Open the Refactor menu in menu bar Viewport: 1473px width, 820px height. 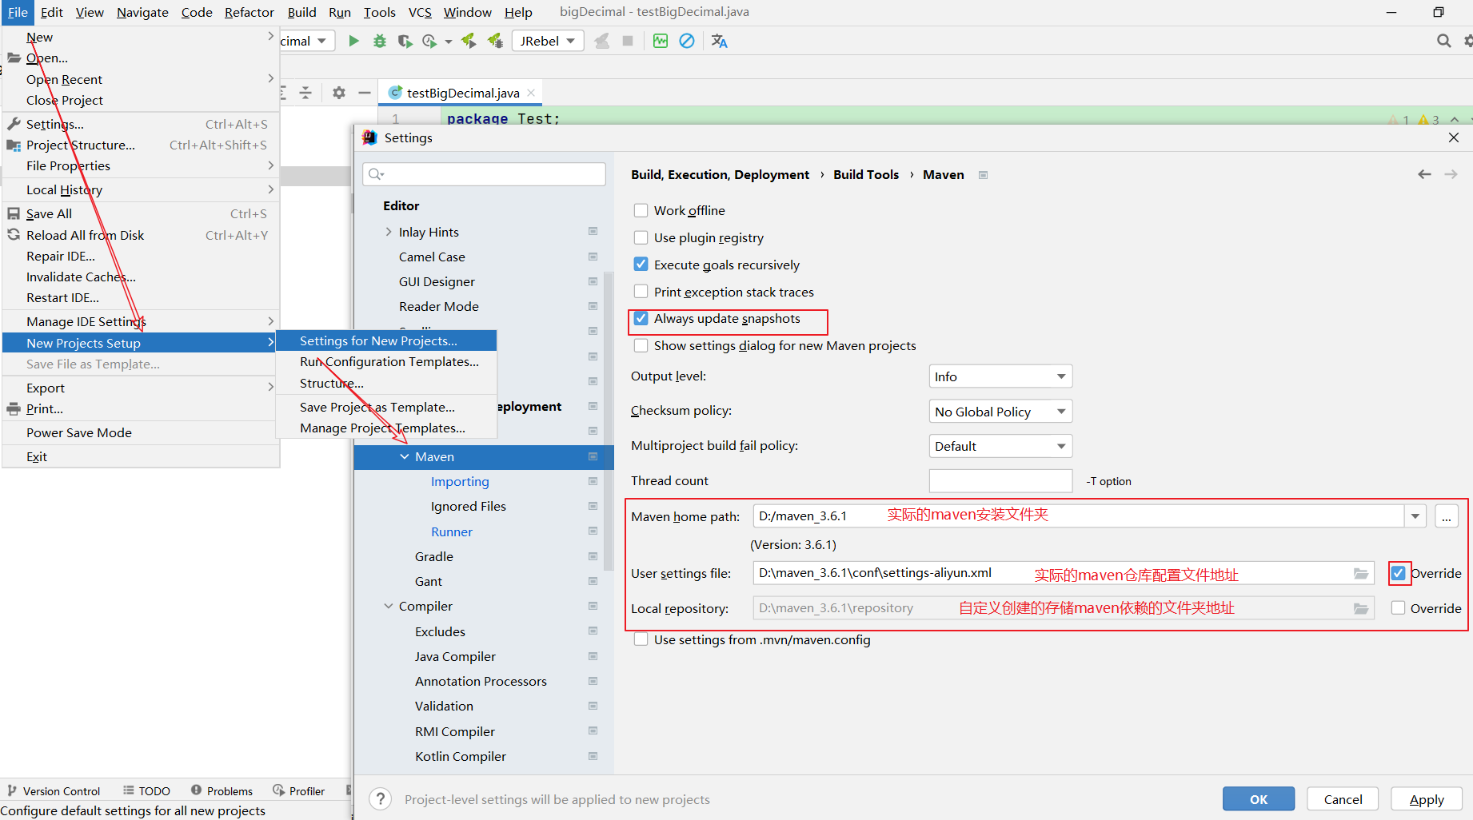point(249,12)
